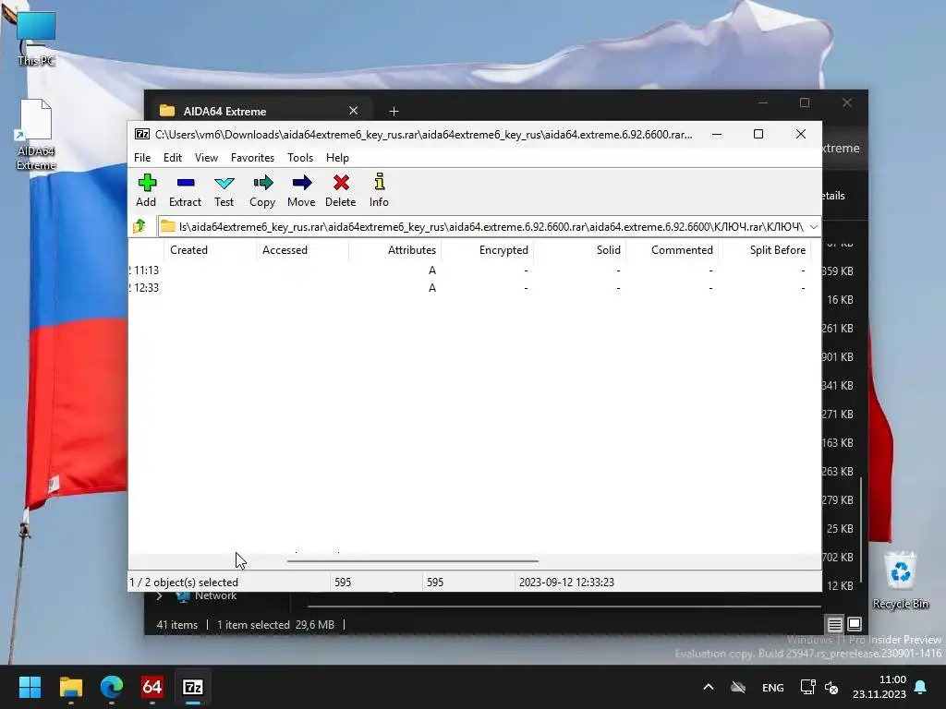946x709 pixels.
Task: Open the Info tool
Action: tap(379, 190)
